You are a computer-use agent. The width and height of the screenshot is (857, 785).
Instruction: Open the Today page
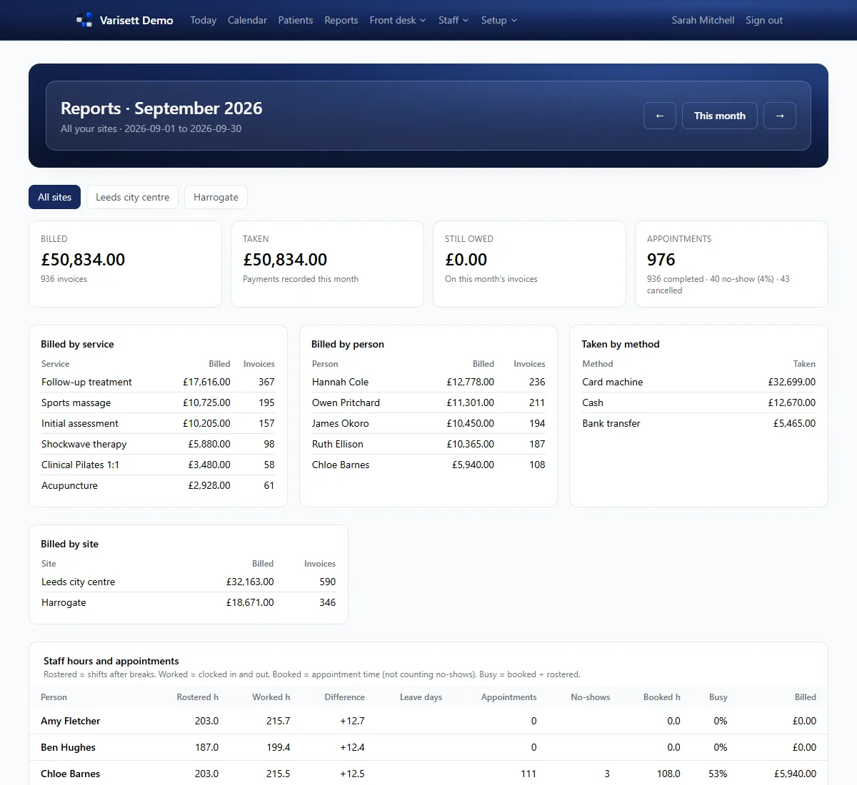point(204,20)
